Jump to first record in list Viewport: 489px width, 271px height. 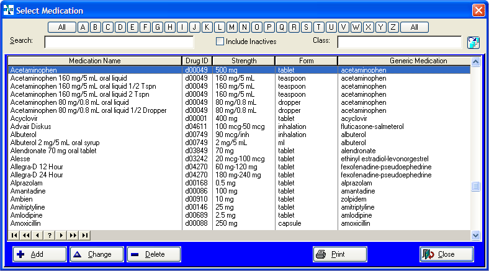point(14,235)
